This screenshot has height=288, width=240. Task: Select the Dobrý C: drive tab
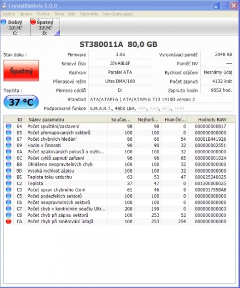pos(15,27)
